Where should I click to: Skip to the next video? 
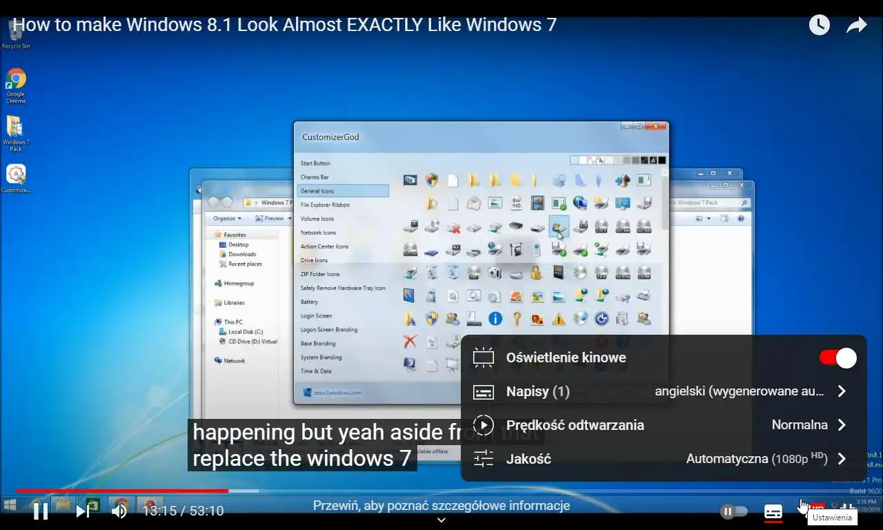click(x=82, y=511)
